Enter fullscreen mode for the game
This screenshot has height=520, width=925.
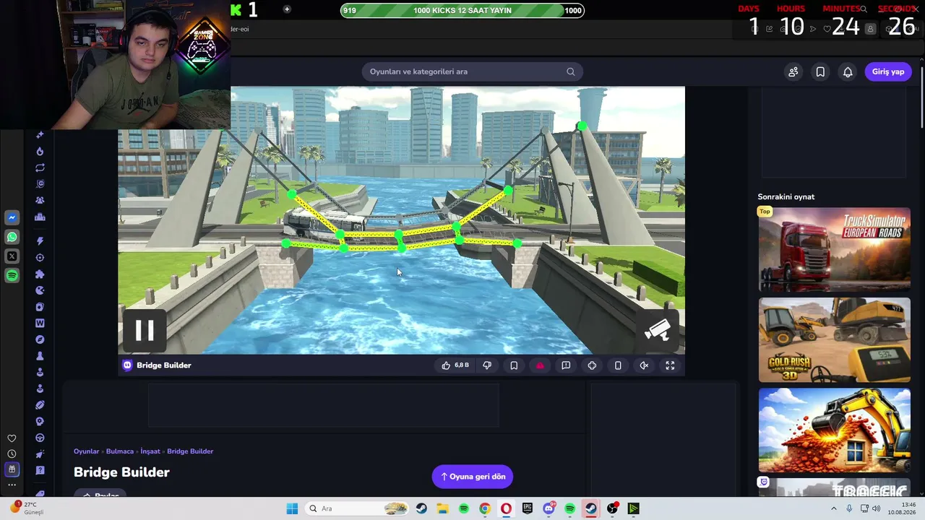[x=670, y=365]
